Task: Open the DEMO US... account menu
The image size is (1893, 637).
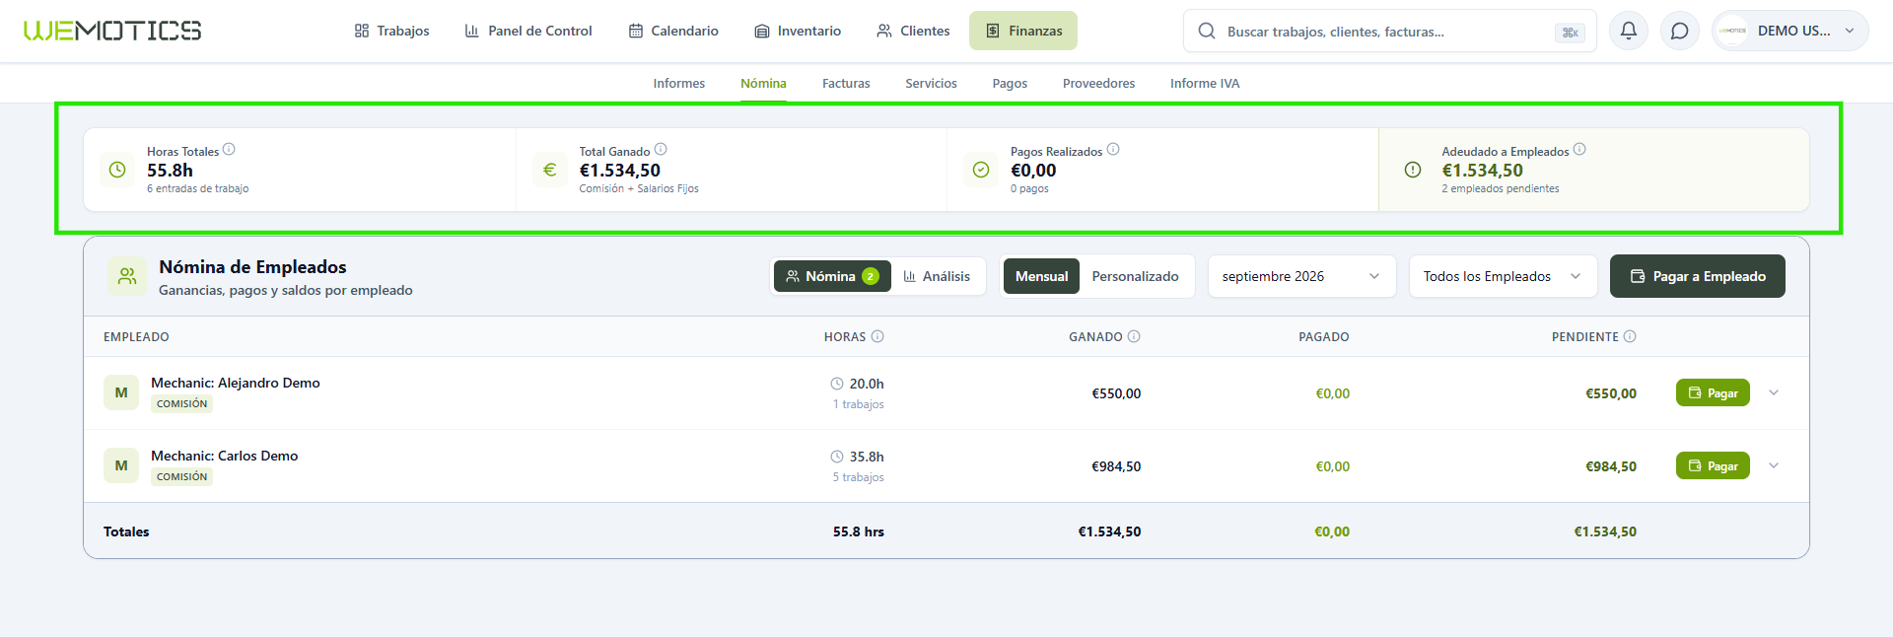Action: [1789, 31]
